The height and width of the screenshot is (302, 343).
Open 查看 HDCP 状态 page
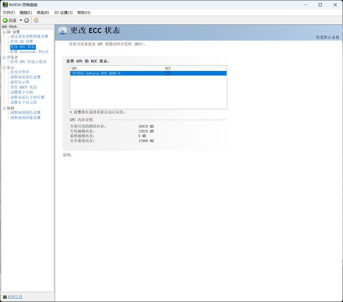click(24, 87)
